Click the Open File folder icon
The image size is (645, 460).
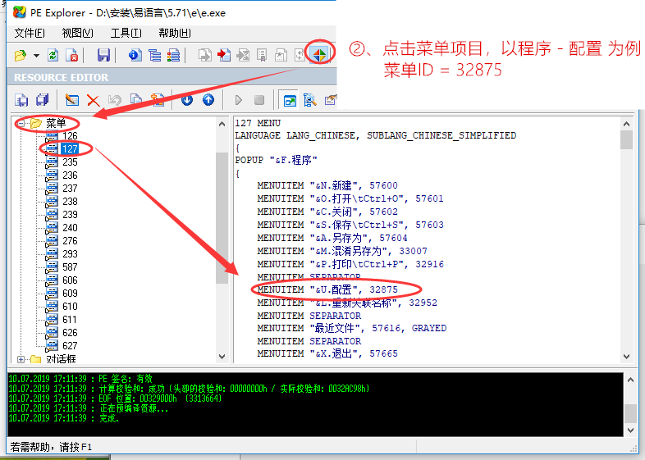pos(21,56)
